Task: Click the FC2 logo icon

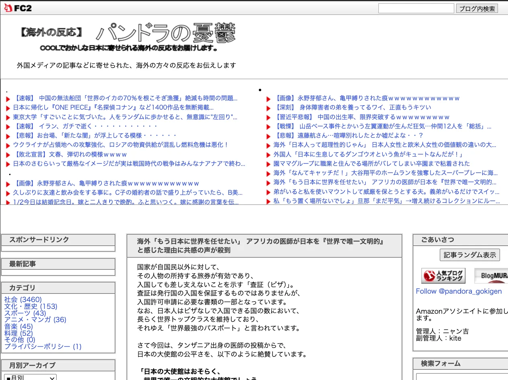Action: [18, 8]
